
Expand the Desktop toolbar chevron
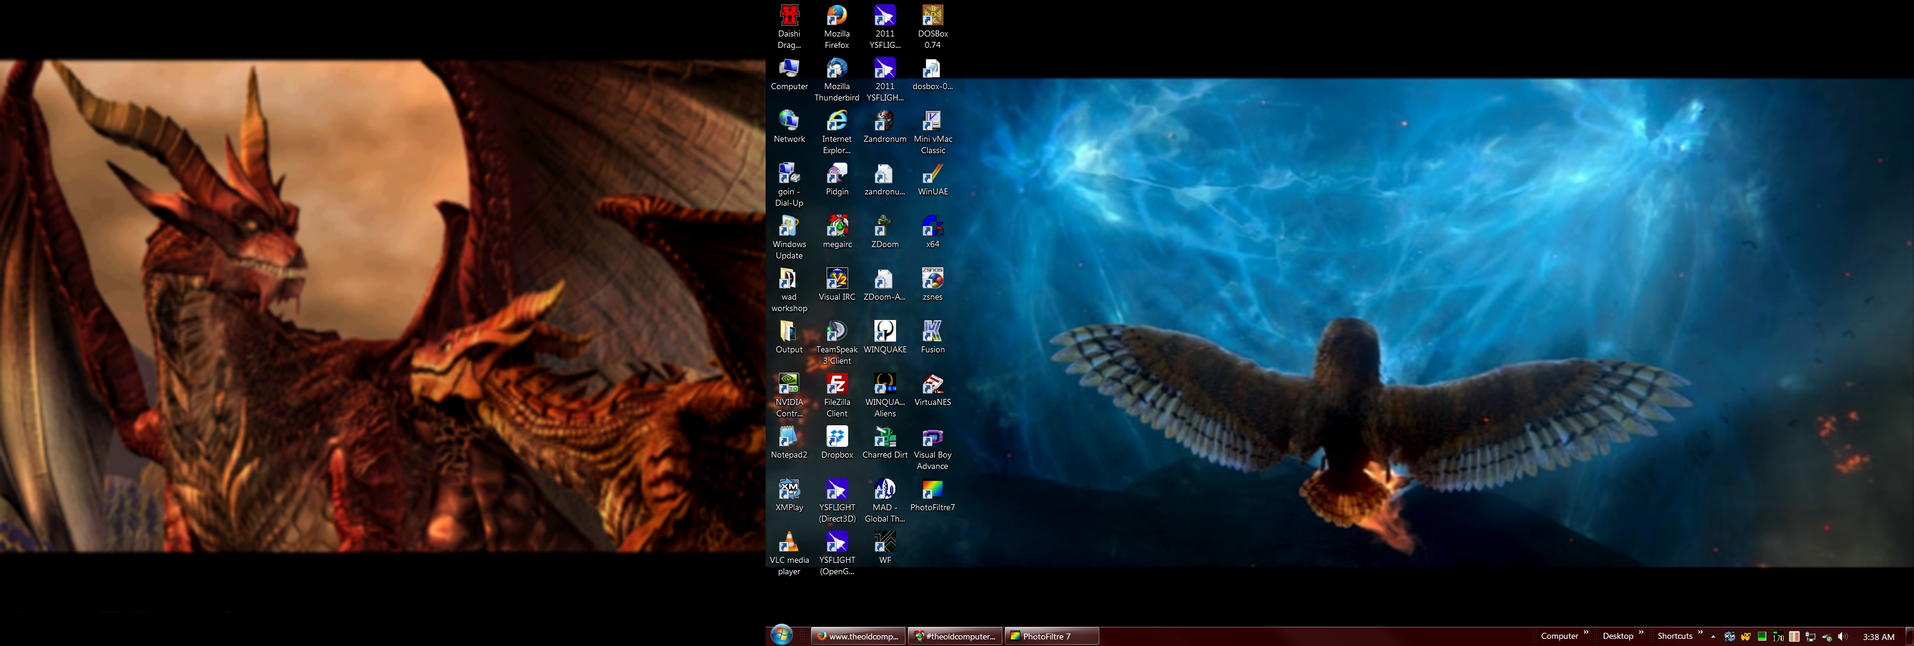1641,633
